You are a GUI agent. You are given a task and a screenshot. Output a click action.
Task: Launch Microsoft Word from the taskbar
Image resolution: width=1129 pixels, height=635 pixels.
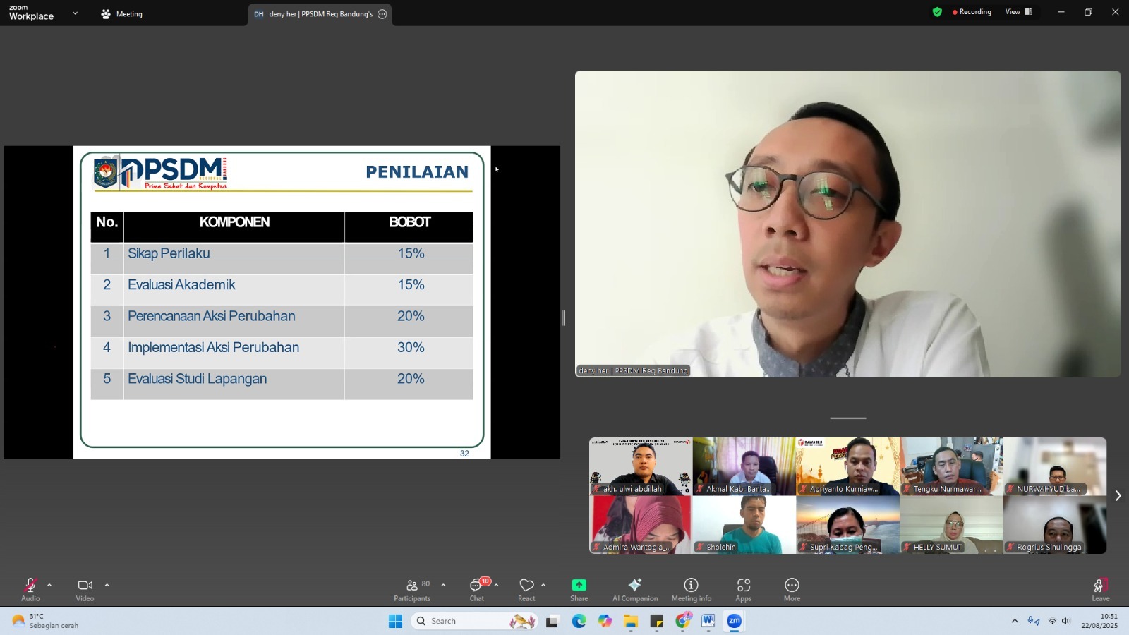tap(708, 622)
